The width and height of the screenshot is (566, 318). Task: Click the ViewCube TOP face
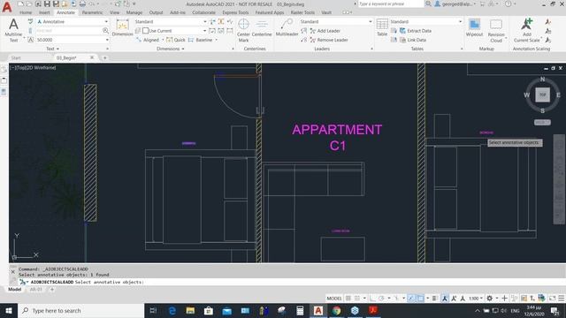[542, 95]
